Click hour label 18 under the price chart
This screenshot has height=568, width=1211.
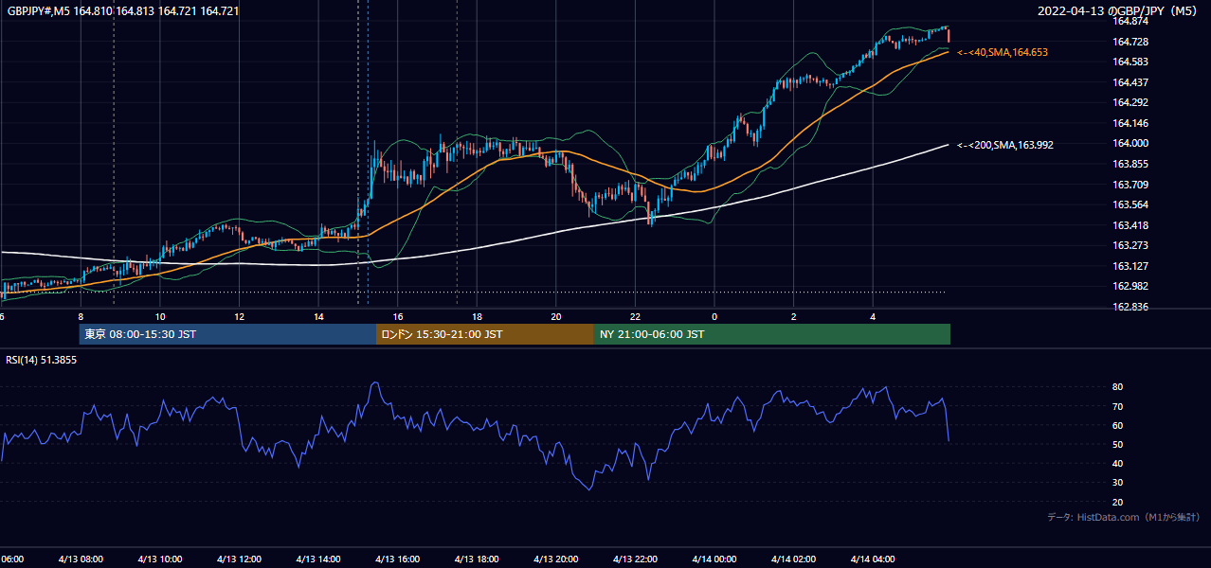pyautogui.click(x=477, y=317)
